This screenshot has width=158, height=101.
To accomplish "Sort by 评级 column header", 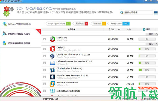I will [148, 29].
